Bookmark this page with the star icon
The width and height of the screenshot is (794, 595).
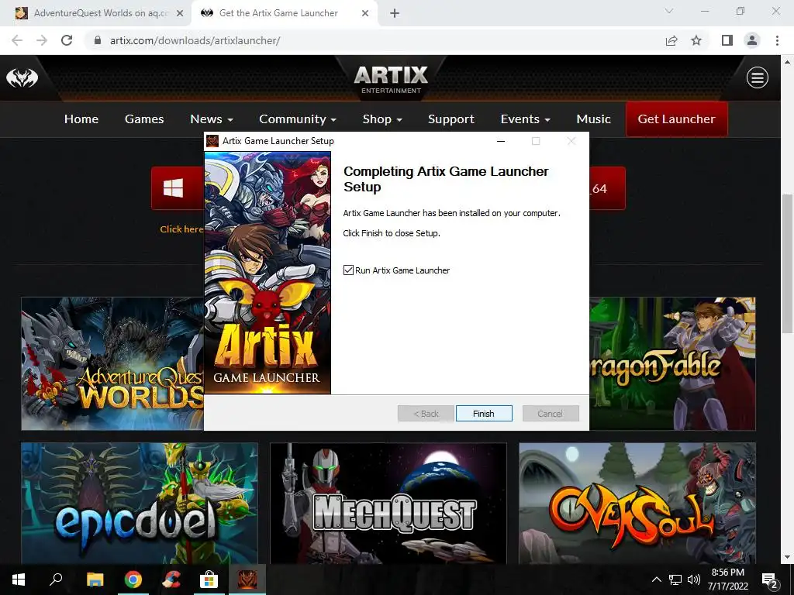tap(696, 40)
